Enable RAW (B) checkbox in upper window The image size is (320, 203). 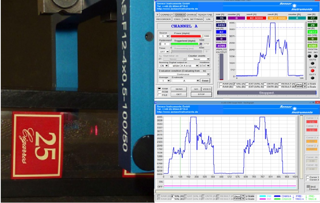click(221, 87)
